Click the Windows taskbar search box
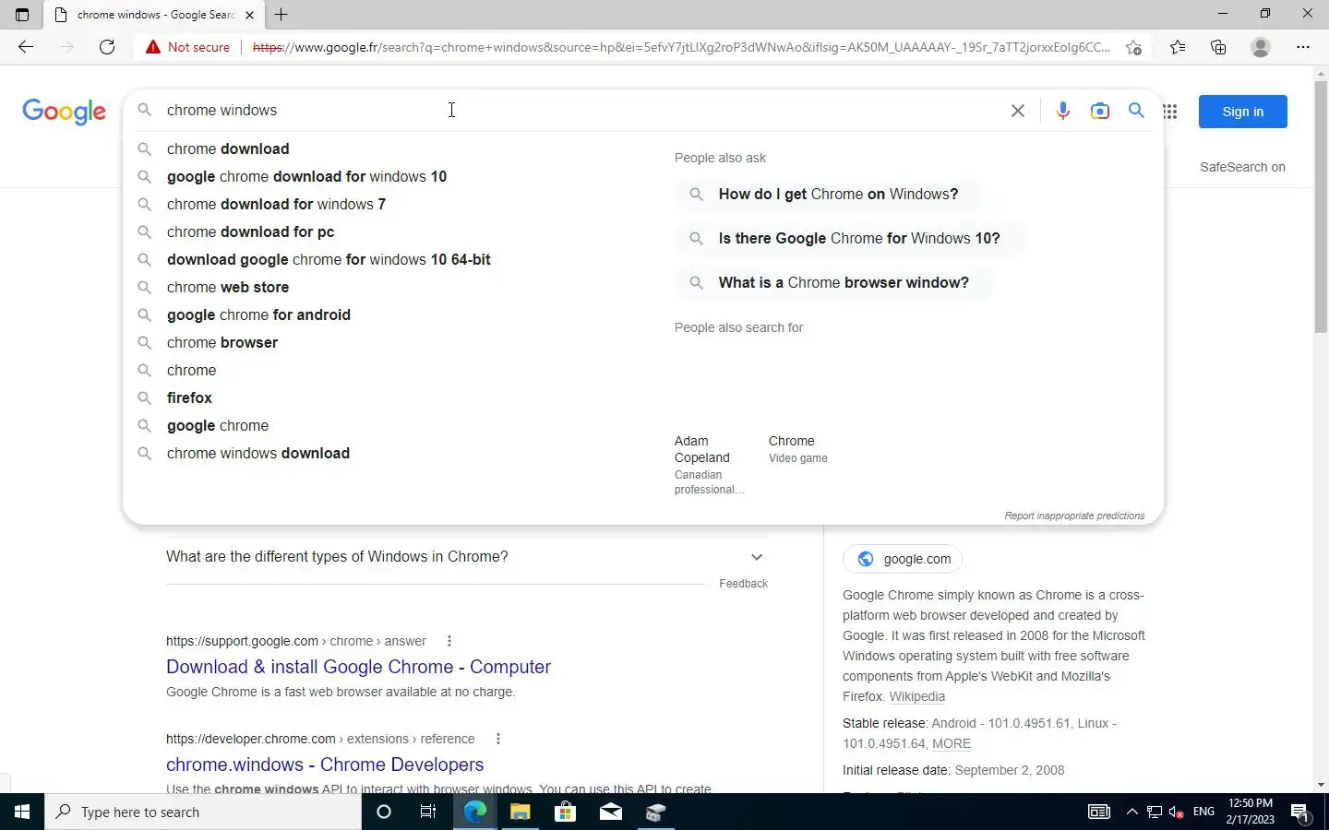 click(x=203, y=812)
